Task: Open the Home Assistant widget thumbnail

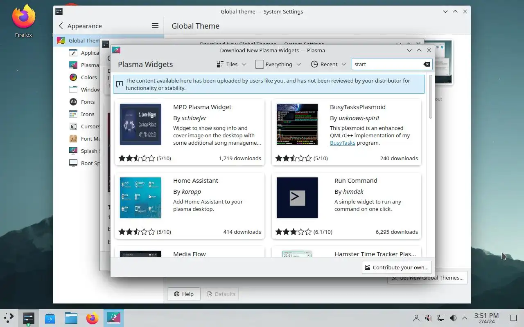Action: tap(140, 198)
